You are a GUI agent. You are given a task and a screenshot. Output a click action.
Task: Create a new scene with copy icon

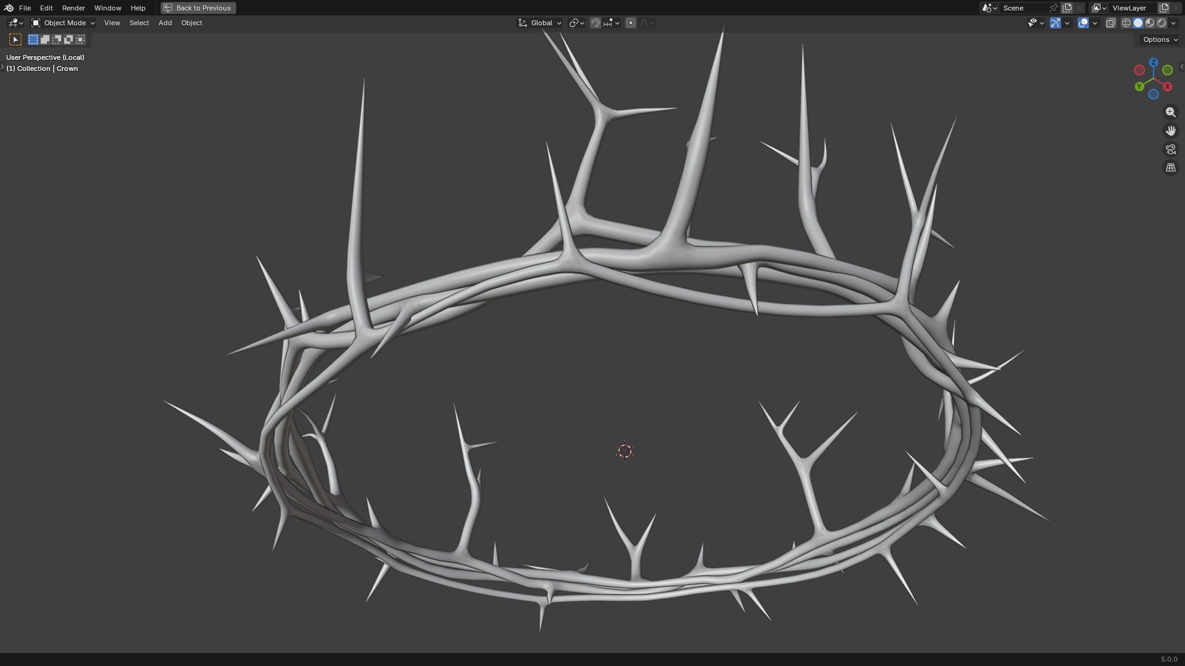1067,8
